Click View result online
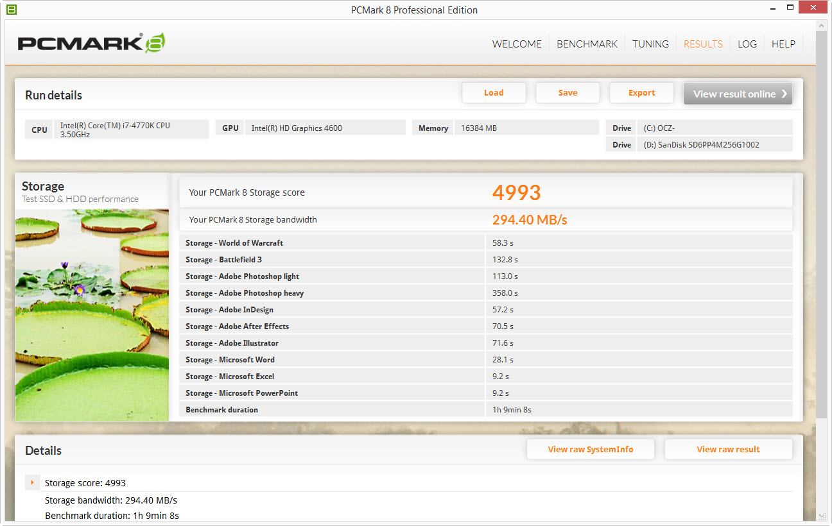This screenshot has width=832, height=526. 738,94
